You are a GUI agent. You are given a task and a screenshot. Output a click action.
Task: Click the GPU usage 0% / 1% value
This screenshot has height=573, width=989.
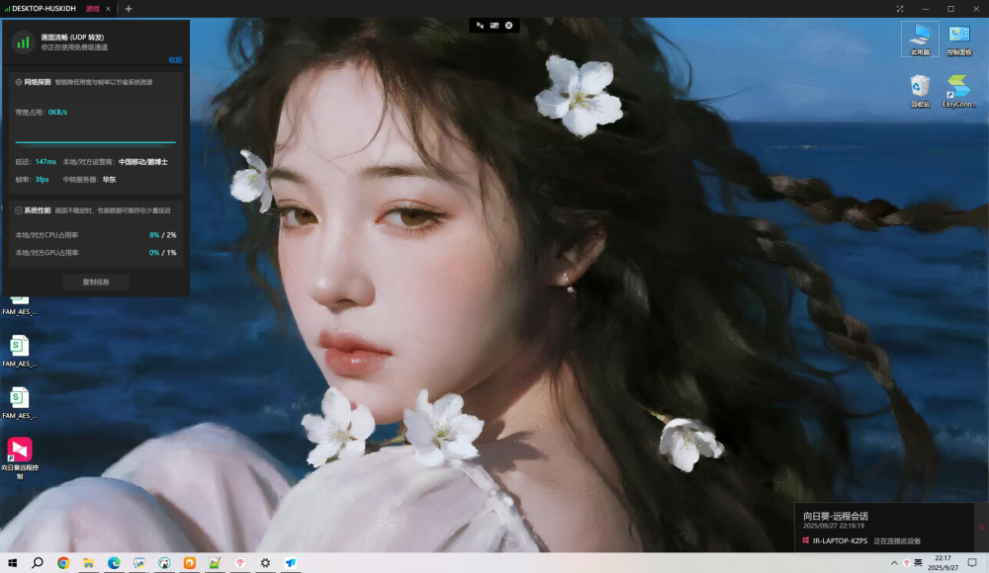[163, 253]
